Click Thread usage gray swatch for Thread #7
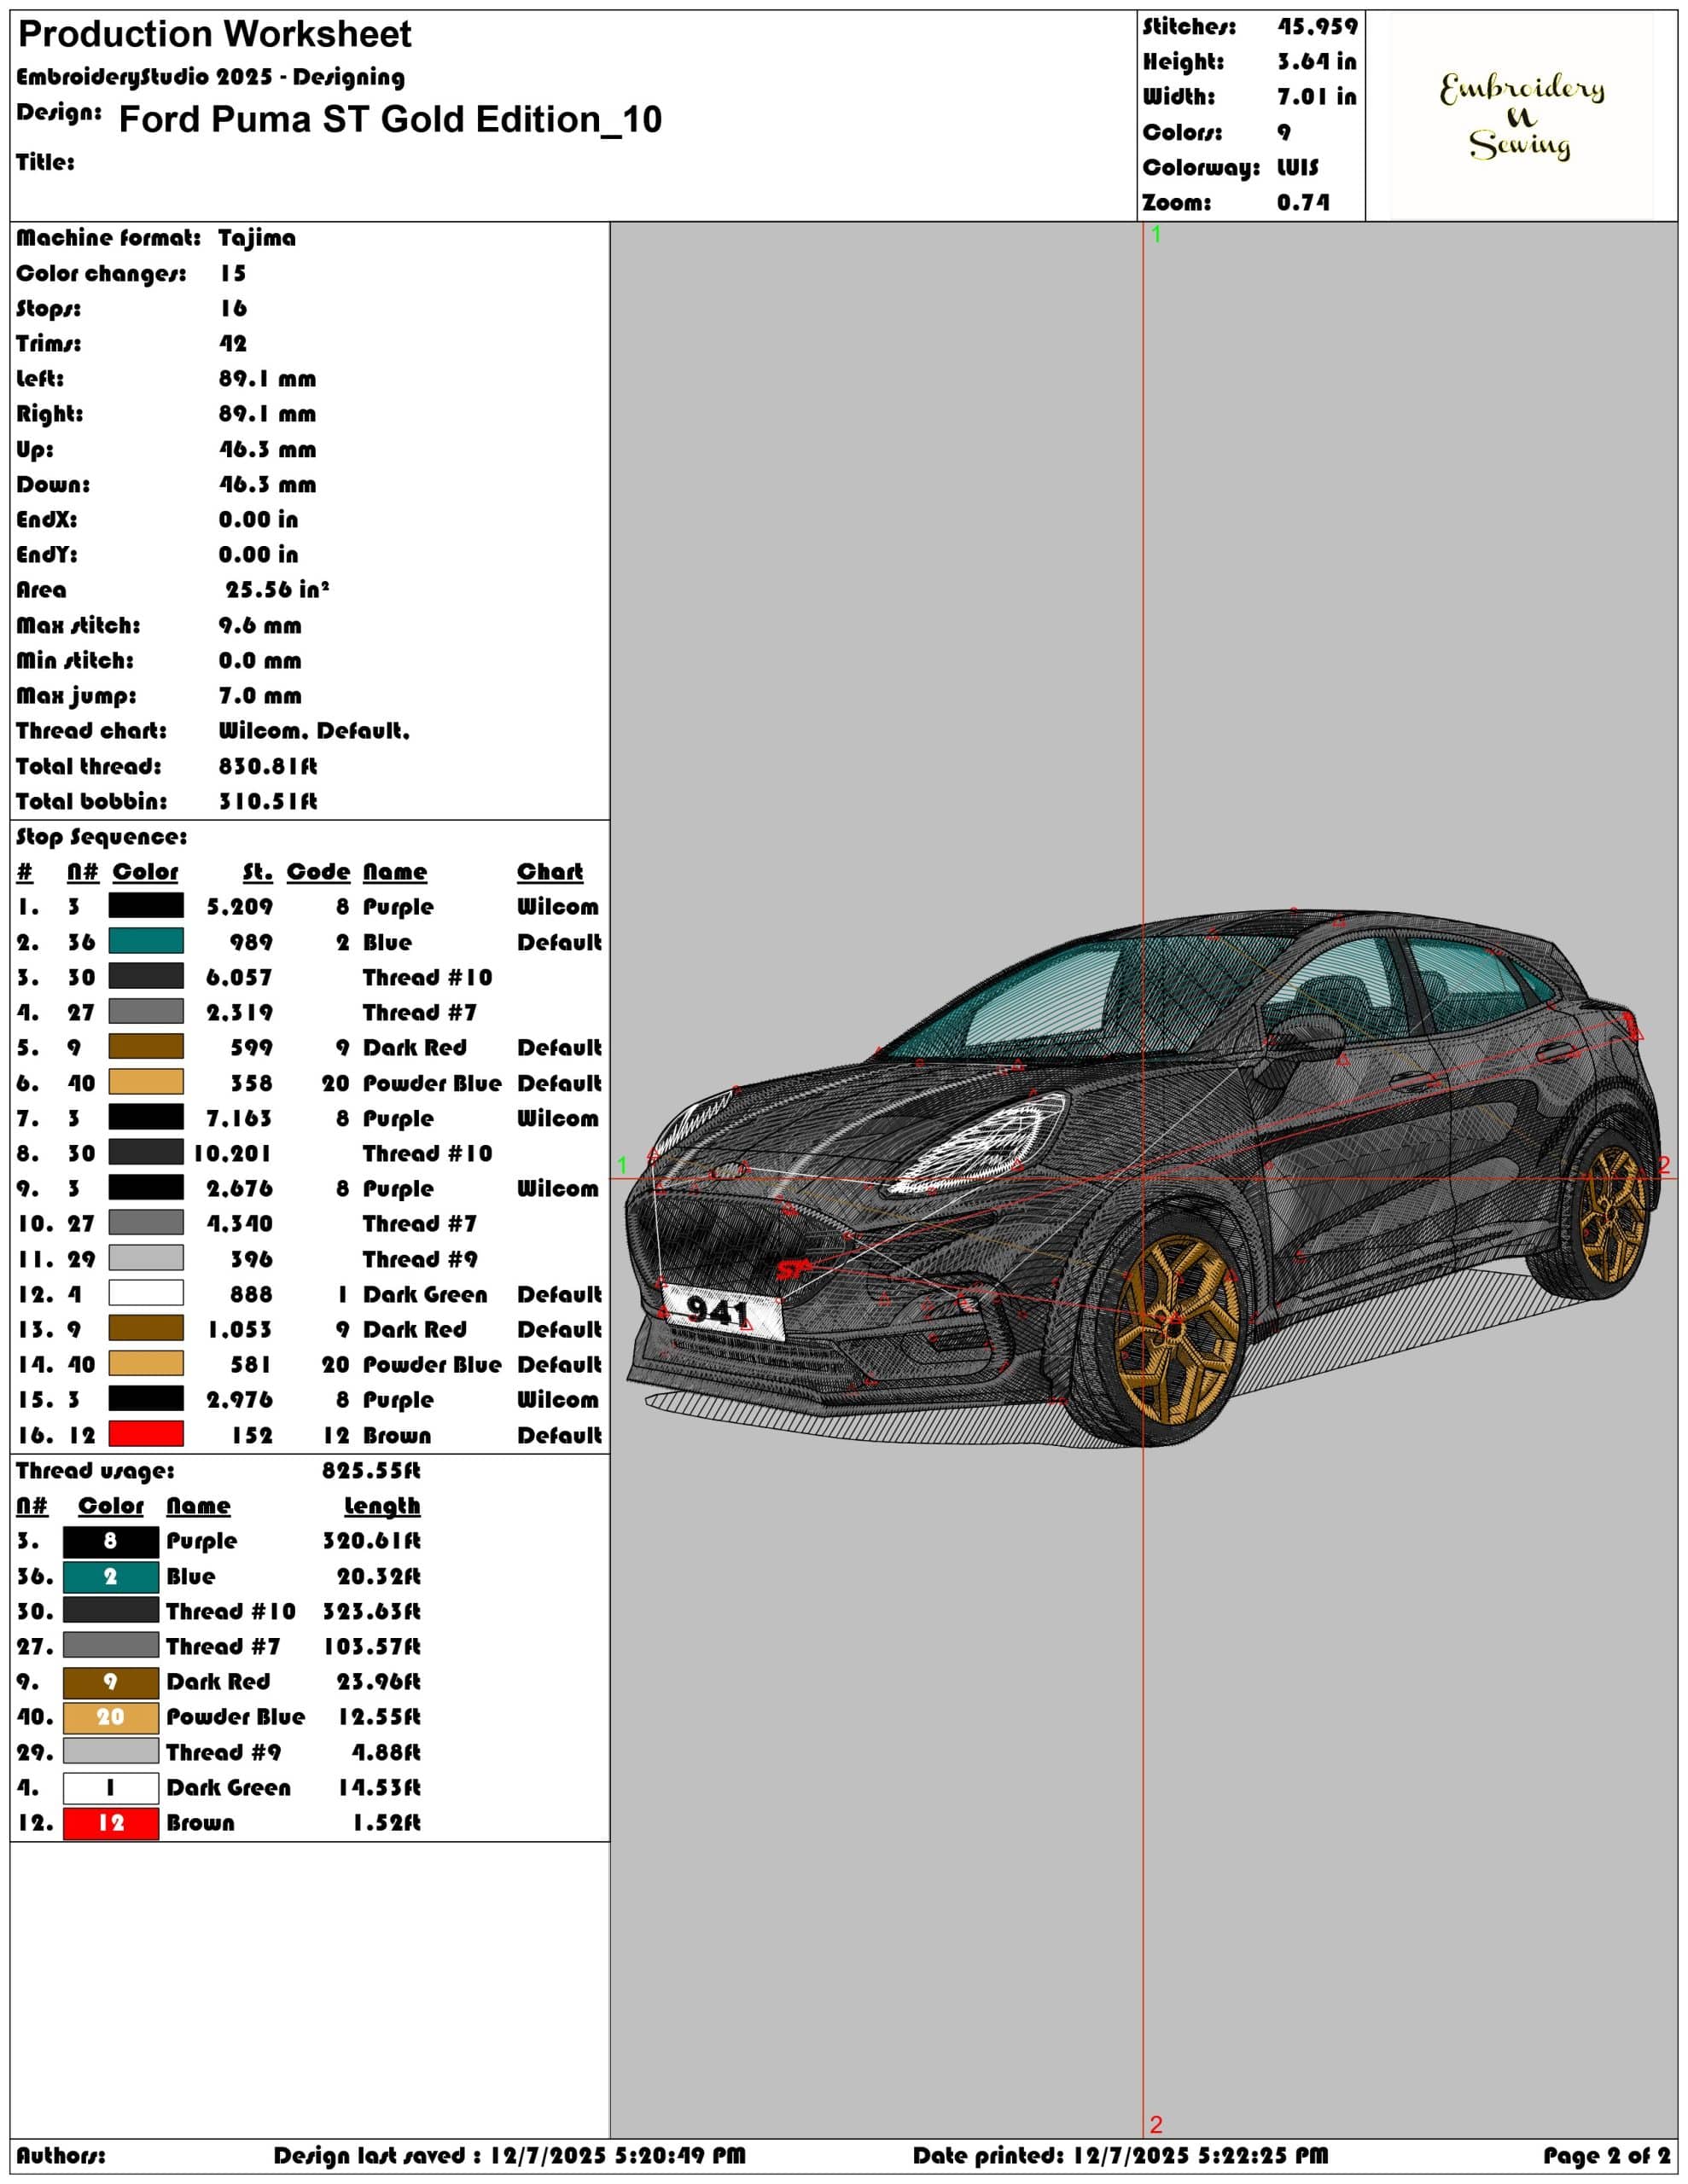1688x2184 pixels. tap(111, 1645)
